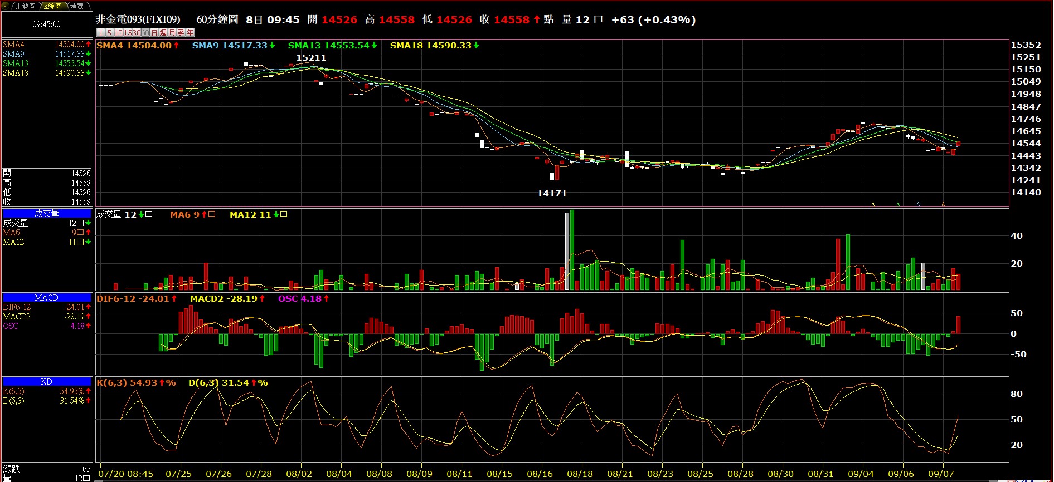1054x482 pixels.
Task: Change chart to quarterly 季 period
Action: pyautogui.click(x=181, y=32)
